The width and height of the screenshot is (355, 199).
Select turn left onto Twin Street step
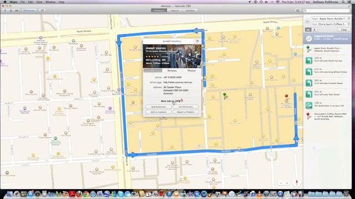point(327,94)
